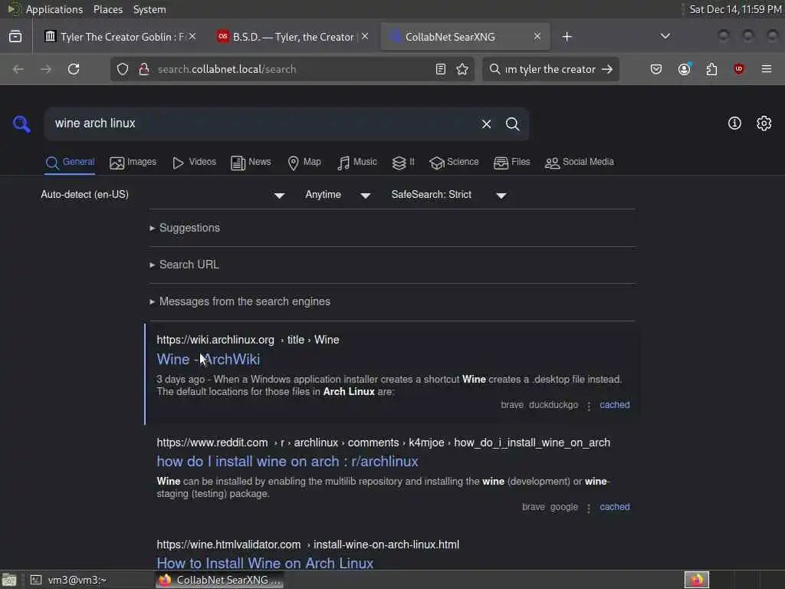Clear the search query with the X icon
The image size is (785, 589).
tap(486, 123)
